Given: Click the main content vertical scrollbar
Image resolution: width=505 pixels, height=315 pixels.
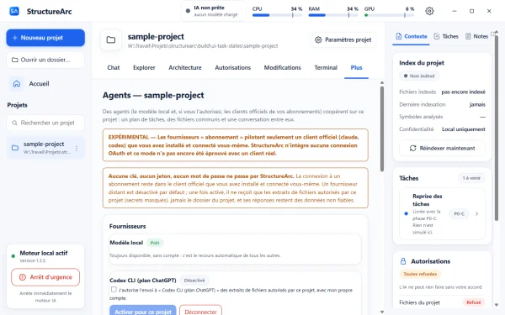Looking at the screenshot, I should coord(382,129).
